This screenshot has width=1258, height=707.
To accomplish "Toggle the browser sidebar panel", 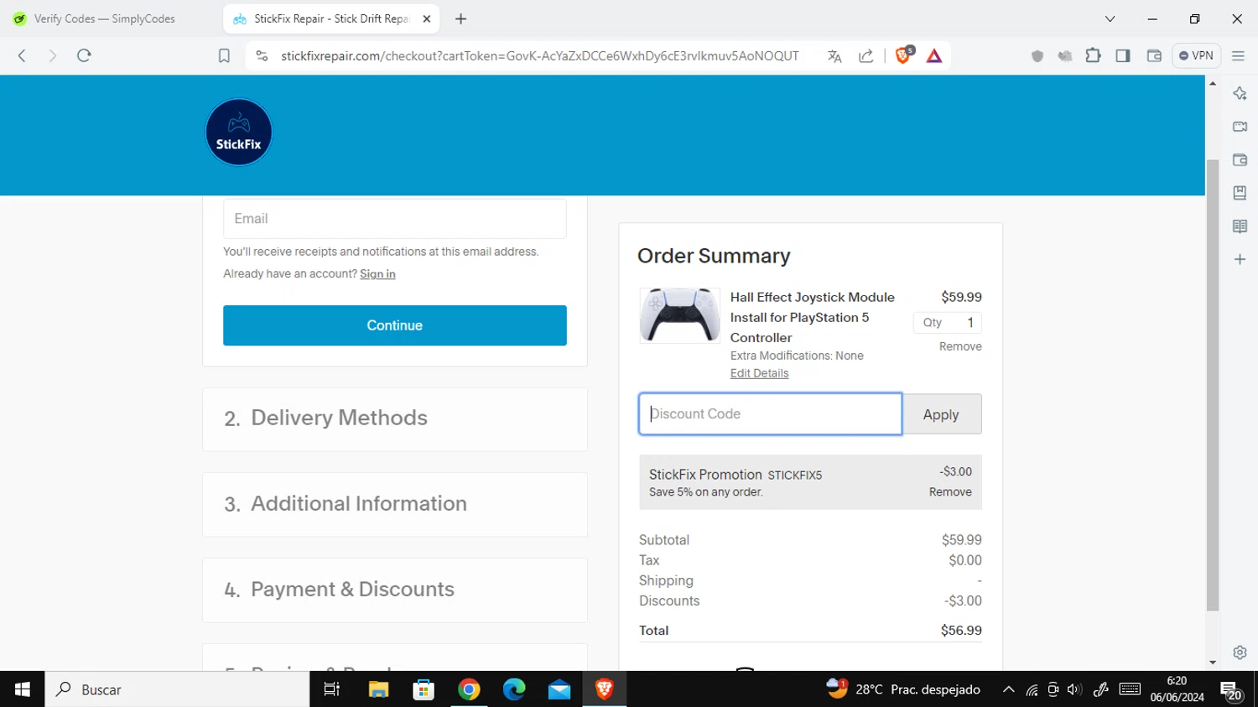I will click(1123, 55).
